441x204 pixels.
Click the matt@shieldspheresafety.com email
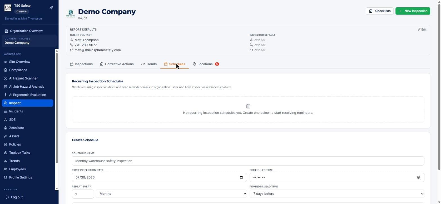click(98, 50)
